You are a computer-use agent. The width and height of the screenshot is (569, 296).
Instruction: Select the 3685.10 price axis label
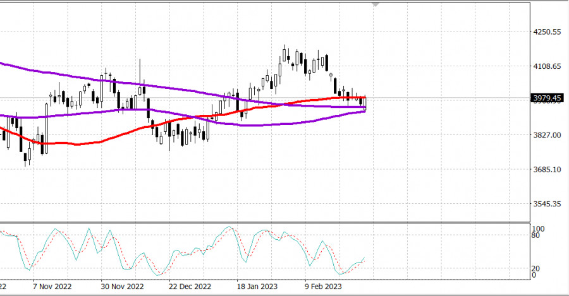[547, 170]
